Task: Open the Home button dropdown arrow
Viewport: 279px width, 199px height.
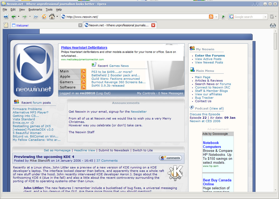Action: [57, 17]
